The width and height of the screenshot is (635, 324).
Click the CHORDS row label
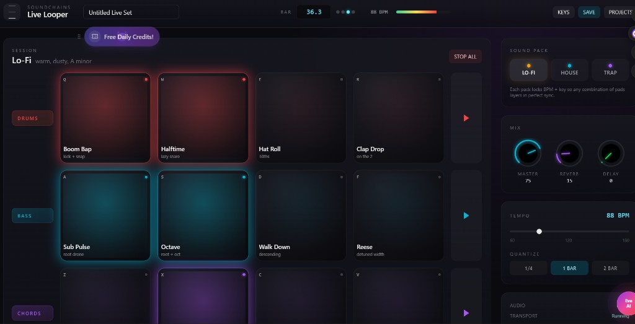(32, 313)
